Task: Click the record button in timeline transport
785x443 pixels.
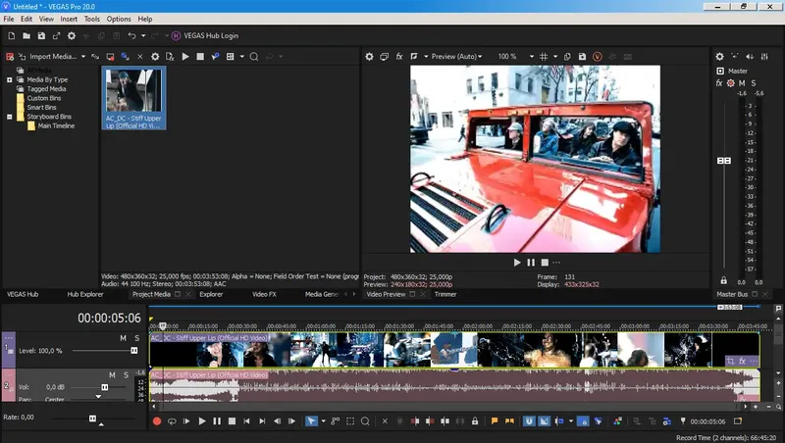Action: 156,421
